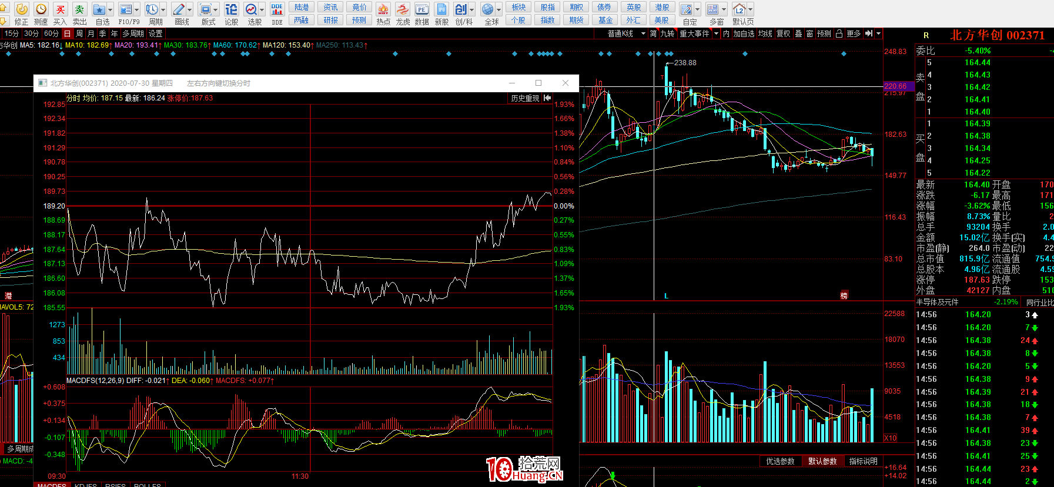The height and width of the screenshot is (487, 1054).
Task: Toggle the 均线 moving average display
Action: 765,34
